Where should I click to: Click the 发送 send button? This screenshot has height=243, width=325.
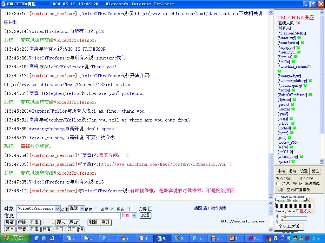click(x=145, y=215)
